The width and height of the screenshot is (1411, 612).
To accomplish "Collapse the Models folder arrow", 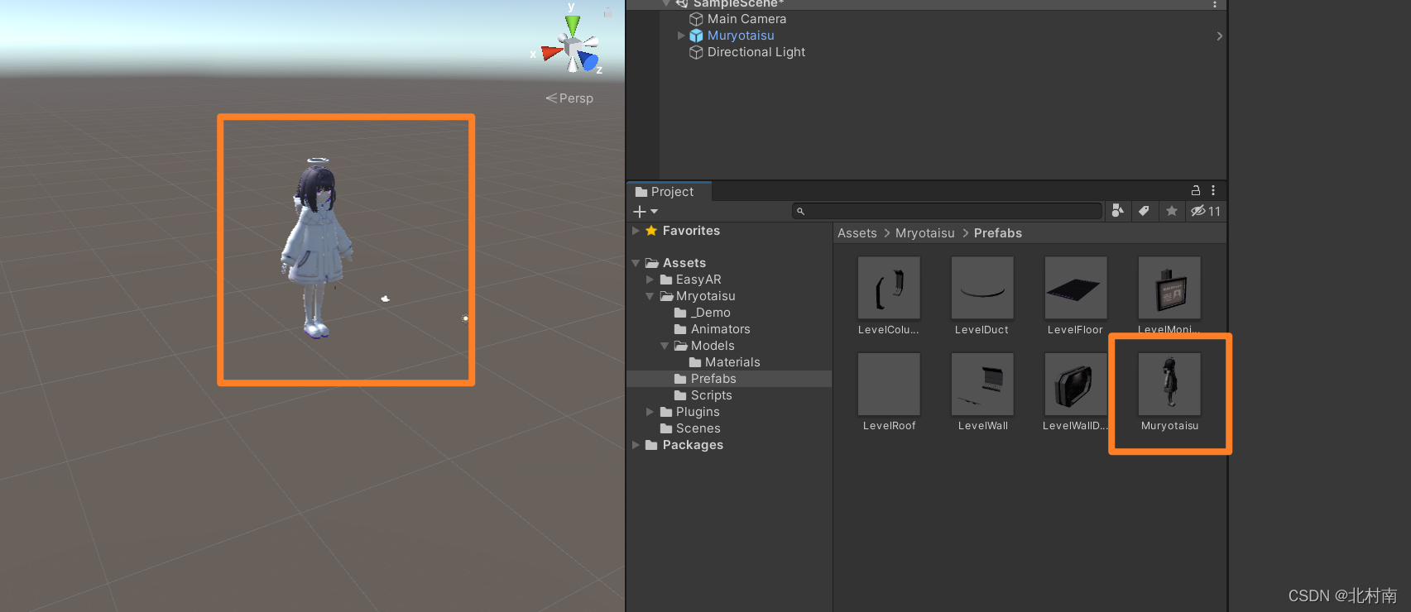I will click(665, 346).
